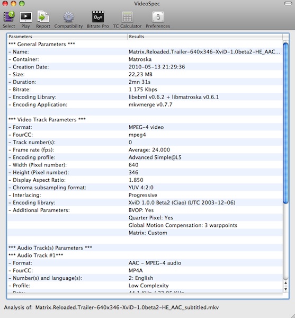The image size is (295, 318).
Task: Select Advanced Simple@L5 profile value
Action: tap(155, 157)
